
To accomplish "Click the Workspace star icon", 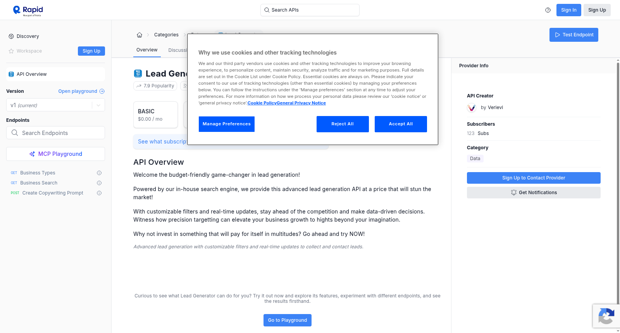I will coord(11,51).
